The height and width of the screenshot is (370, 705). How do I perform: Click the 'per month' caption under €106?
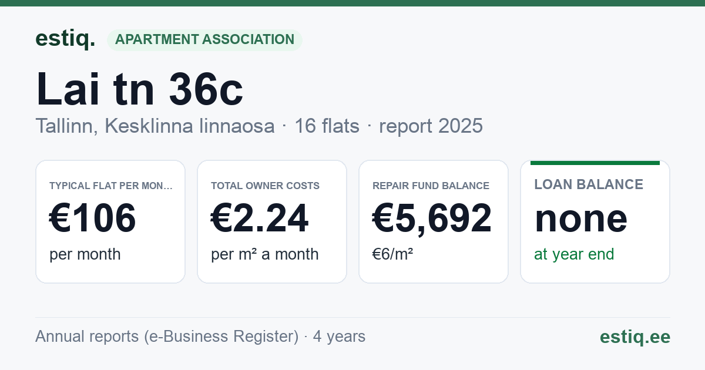coord(85,254)
